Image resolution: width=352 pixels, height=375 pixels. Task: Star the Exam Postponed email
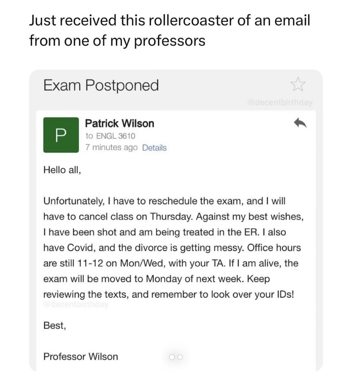298,84
